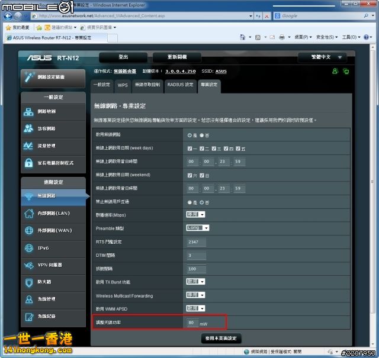The height and width of the screenshot is (358, 379).
Task: Open the traffic manager (流量管理) sidebar icon
Action: pos(28,146)
